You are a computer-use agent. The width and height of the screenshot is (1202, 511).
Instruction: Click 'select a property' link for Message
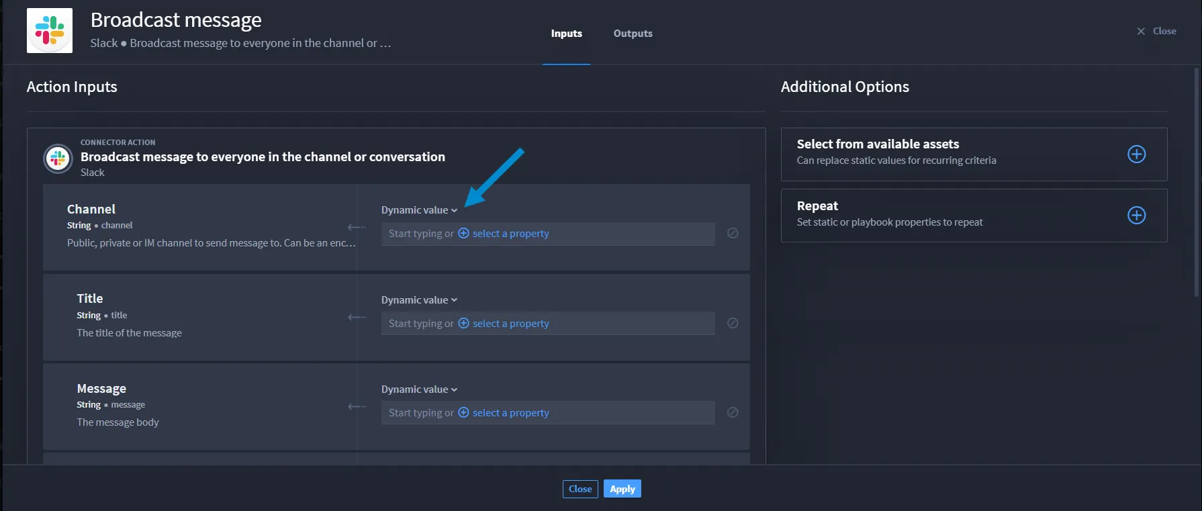(510, 413)
